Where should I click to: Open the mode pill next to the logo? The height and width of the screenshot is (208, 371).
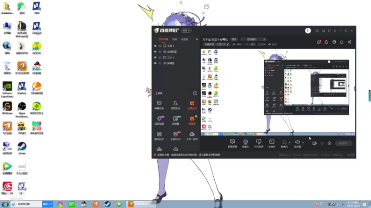[186, 31]
